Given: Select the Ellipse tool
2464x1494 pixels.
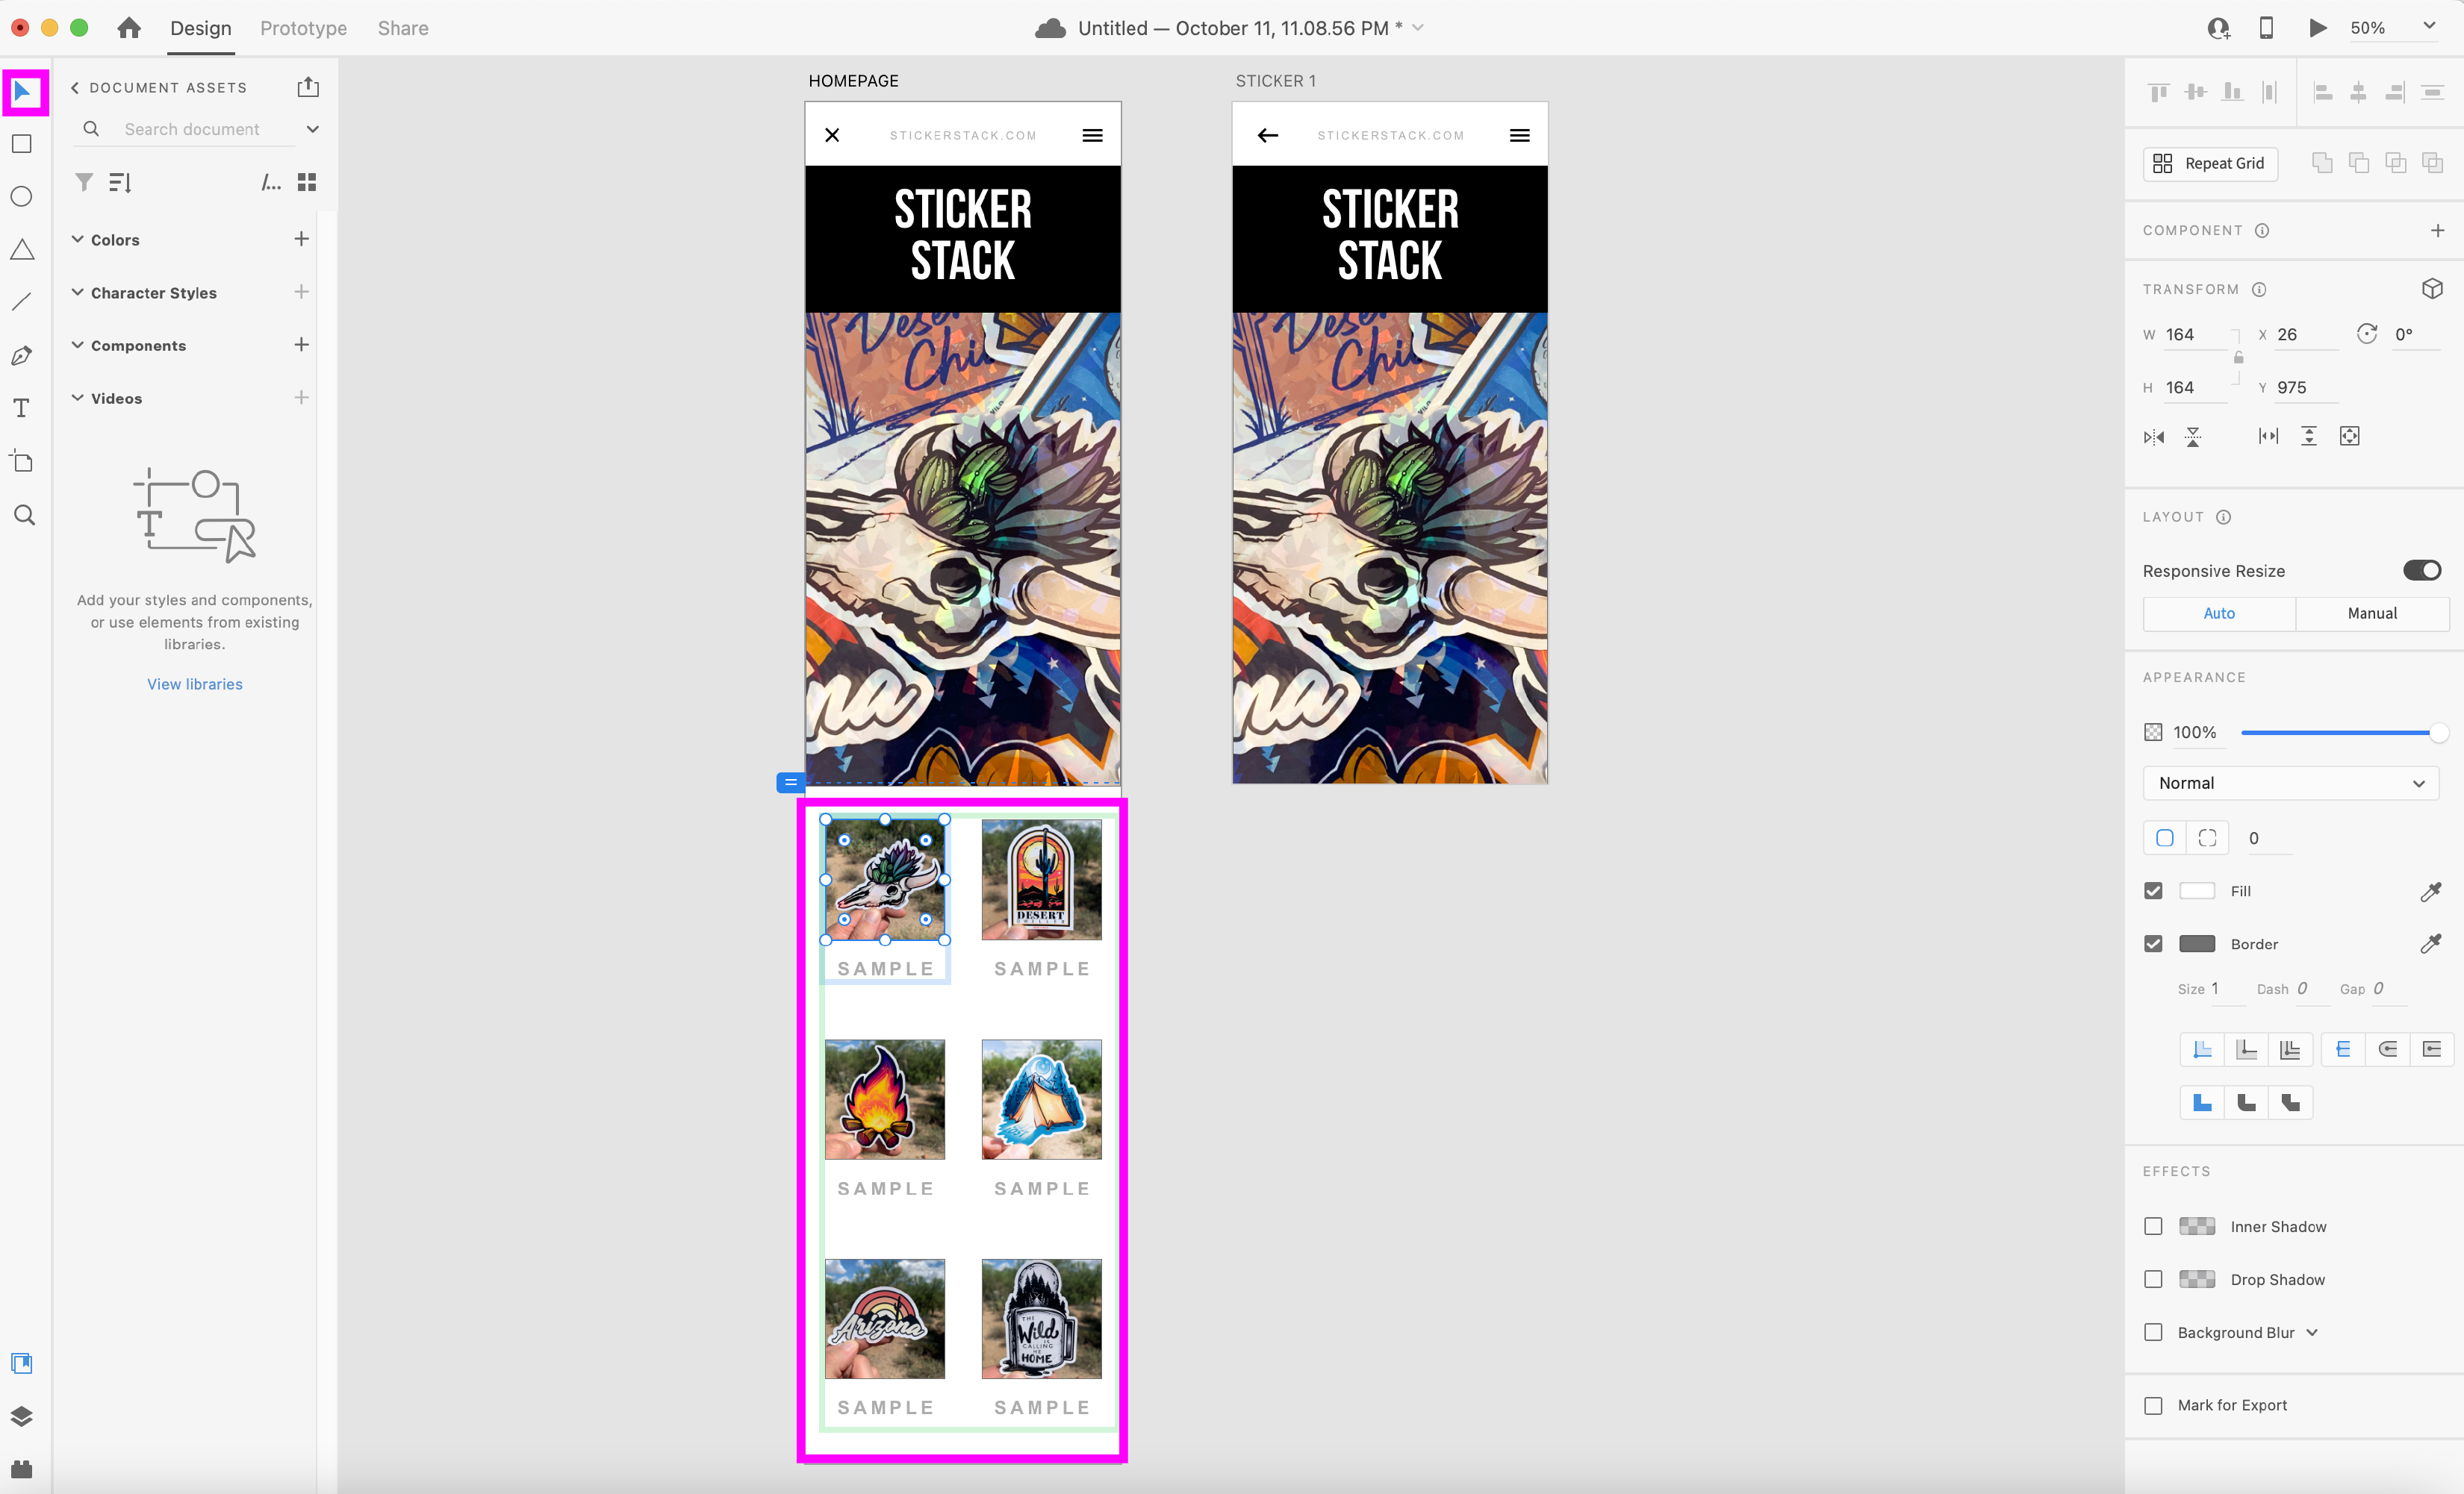Looking at the screenshot, I should pos(22,197).
